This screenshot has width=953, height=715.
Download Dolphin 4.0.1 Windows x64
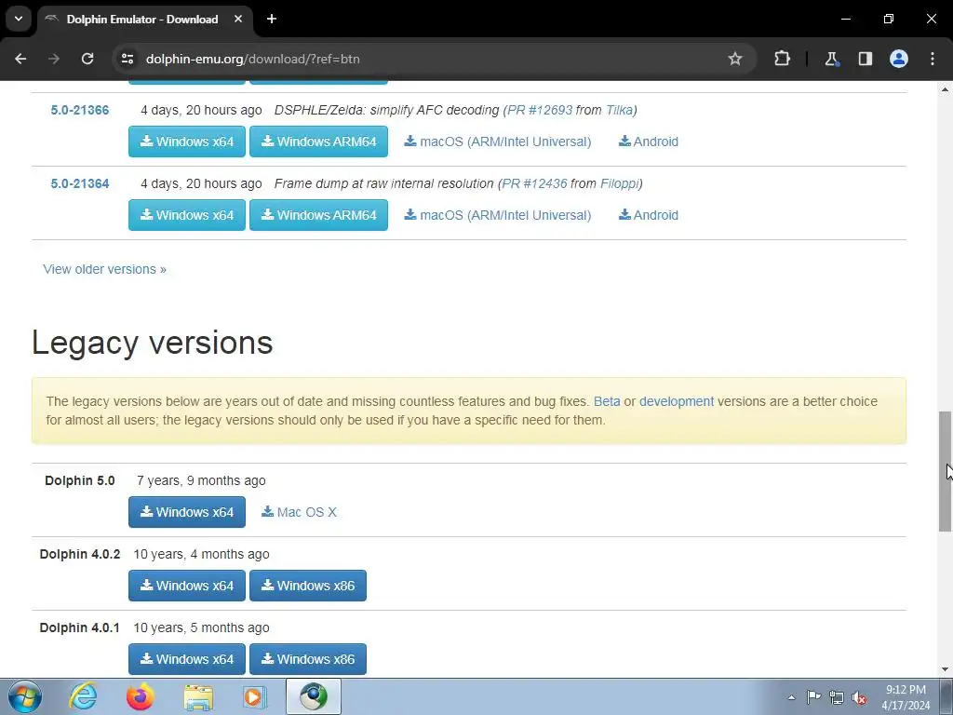(187, 659)
